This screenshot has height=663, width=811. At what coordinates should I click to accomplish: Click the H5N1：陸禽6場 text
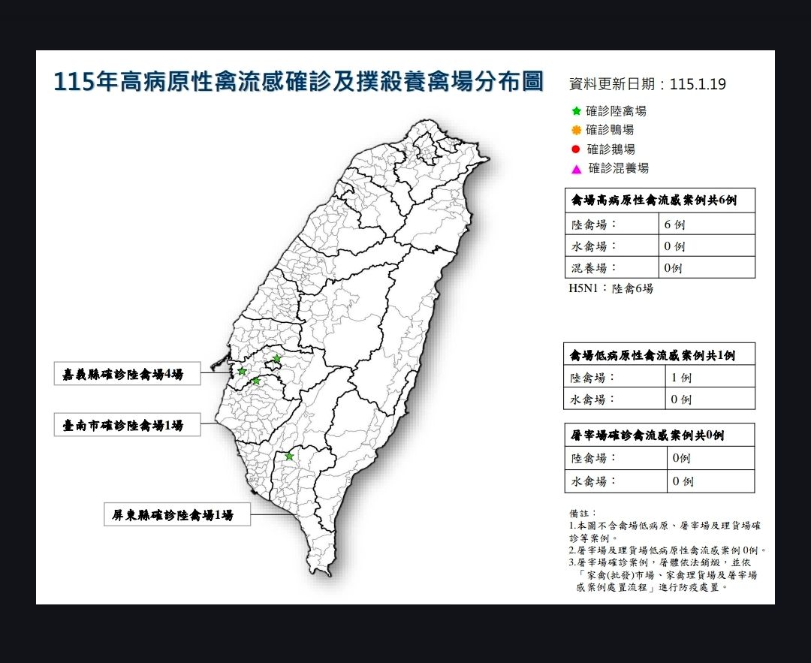pyautogui.click(x=611, y=288)
